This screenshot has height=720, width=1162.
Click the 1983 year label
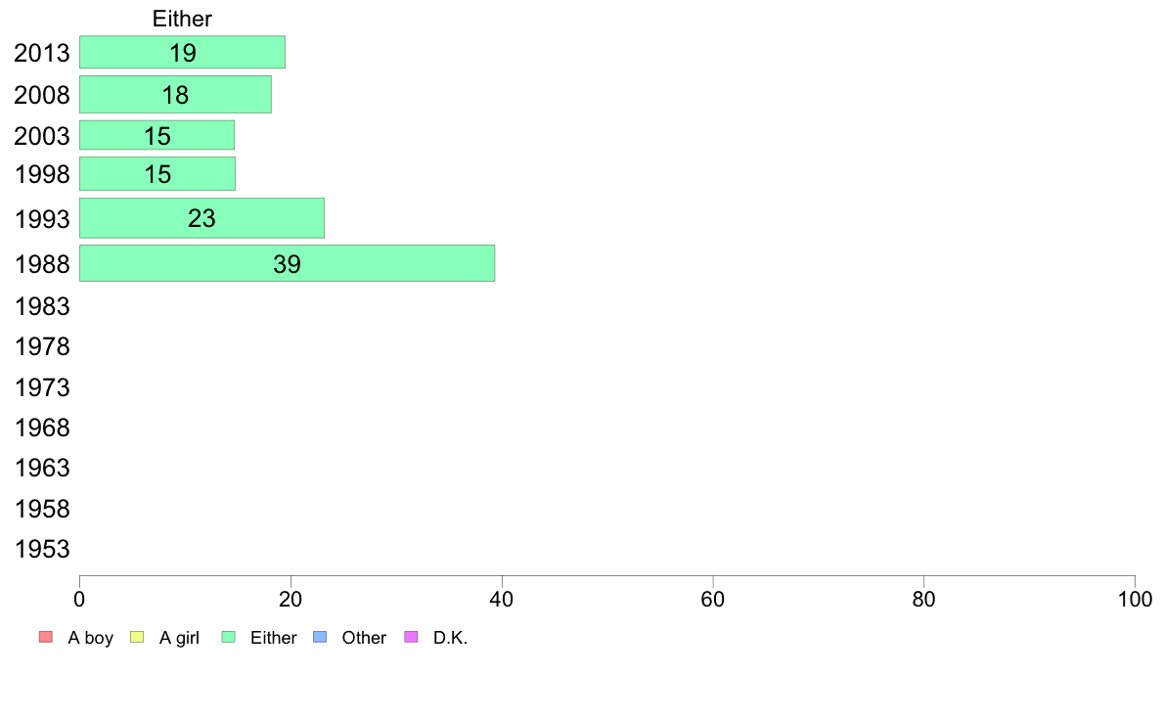point(42,306)
